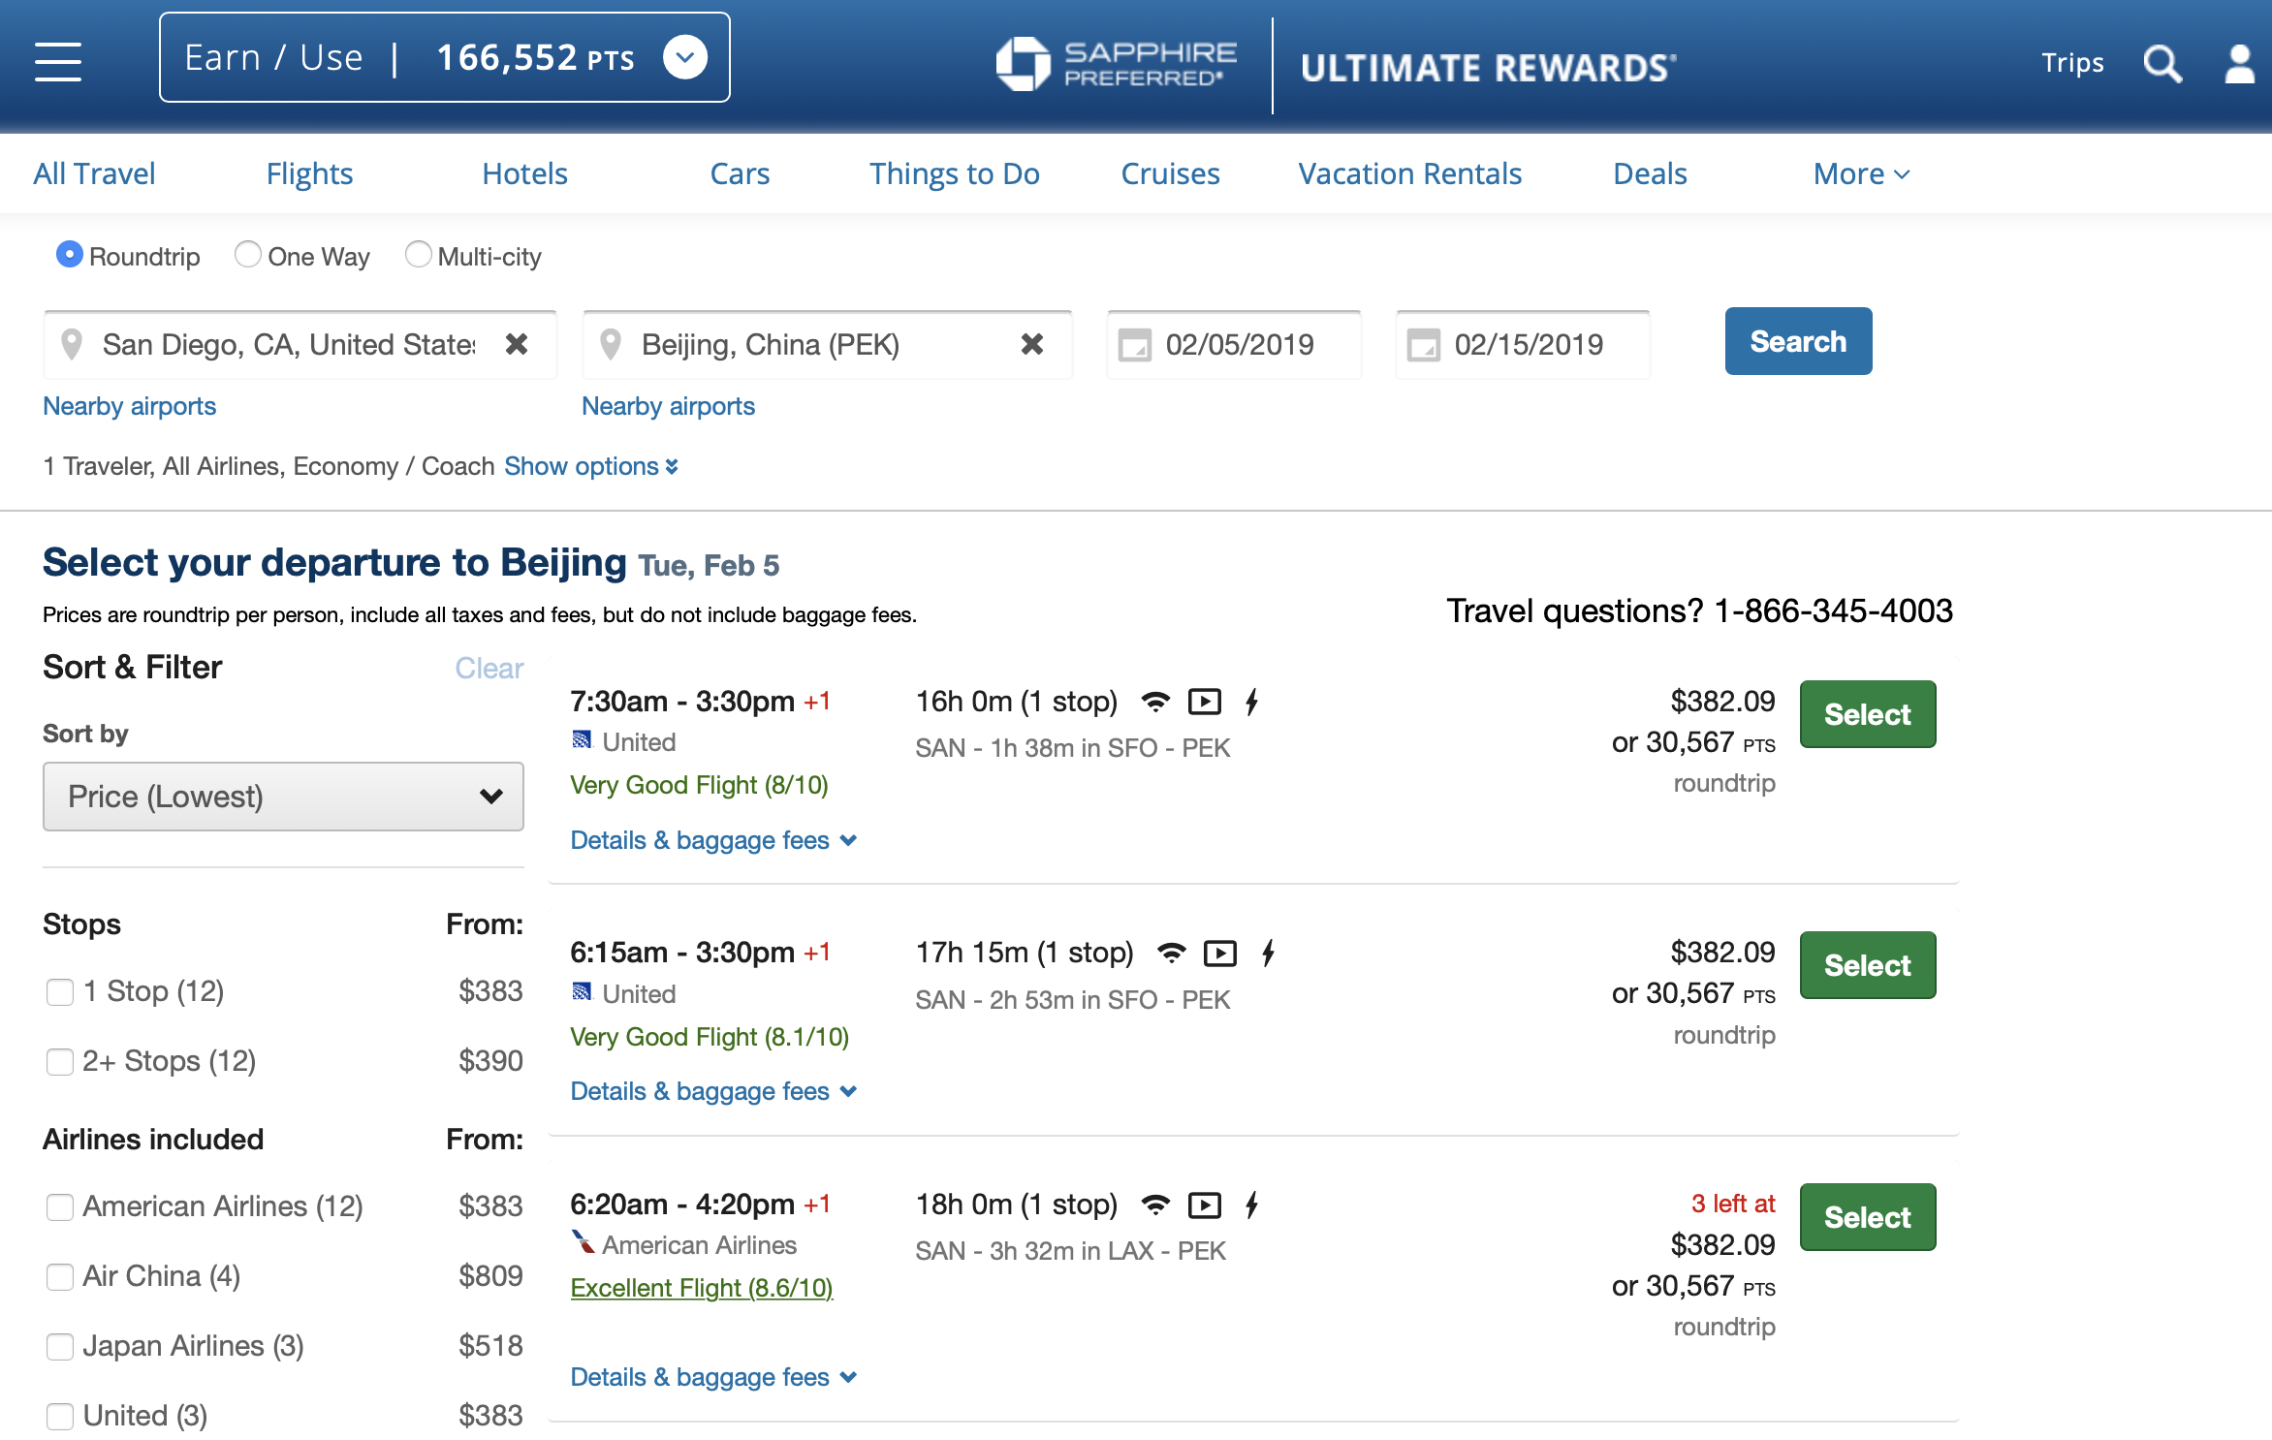Click United logo on 7:30am flight
The image size is (2272, 1440).
[x=582, y=740]
